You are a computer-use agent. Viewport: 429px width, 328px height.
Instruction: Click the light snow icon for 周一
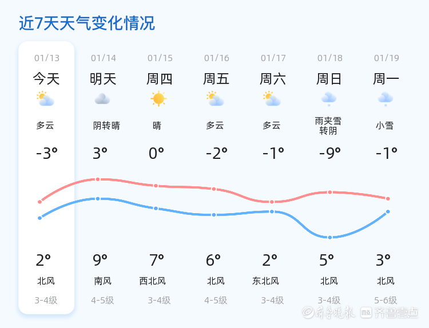[385, 99]
